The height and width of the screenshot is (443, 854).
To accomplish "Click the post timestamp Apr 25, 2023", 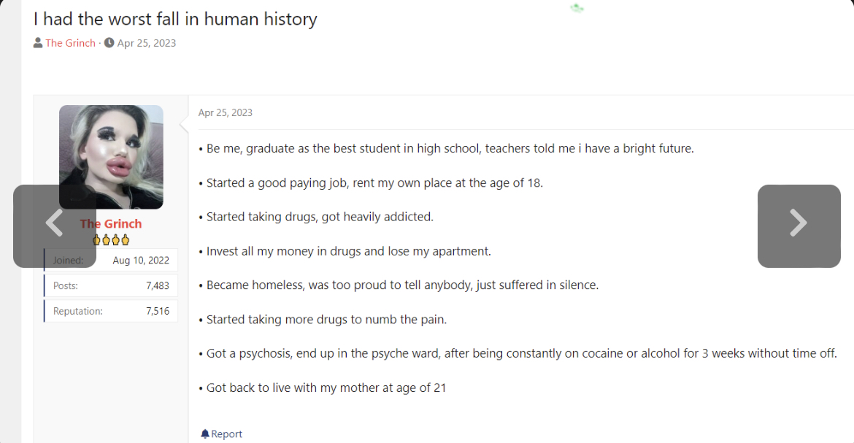I will pos(226,113).
